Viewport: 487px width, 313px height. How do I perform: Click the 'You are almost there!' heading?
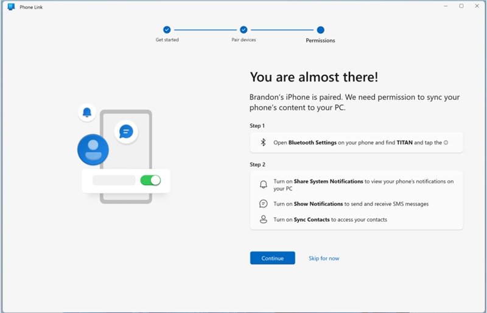coord(314,77)
